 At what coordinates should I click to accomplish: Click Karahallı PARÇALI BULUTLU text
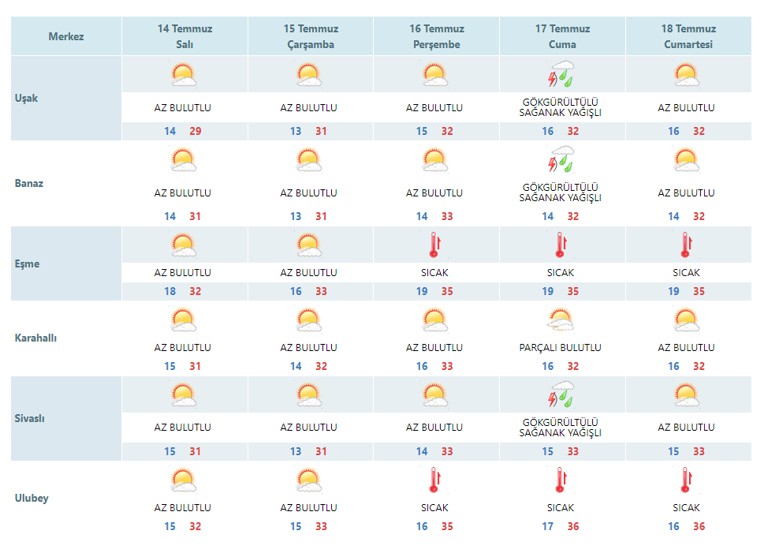pos(561,348)
